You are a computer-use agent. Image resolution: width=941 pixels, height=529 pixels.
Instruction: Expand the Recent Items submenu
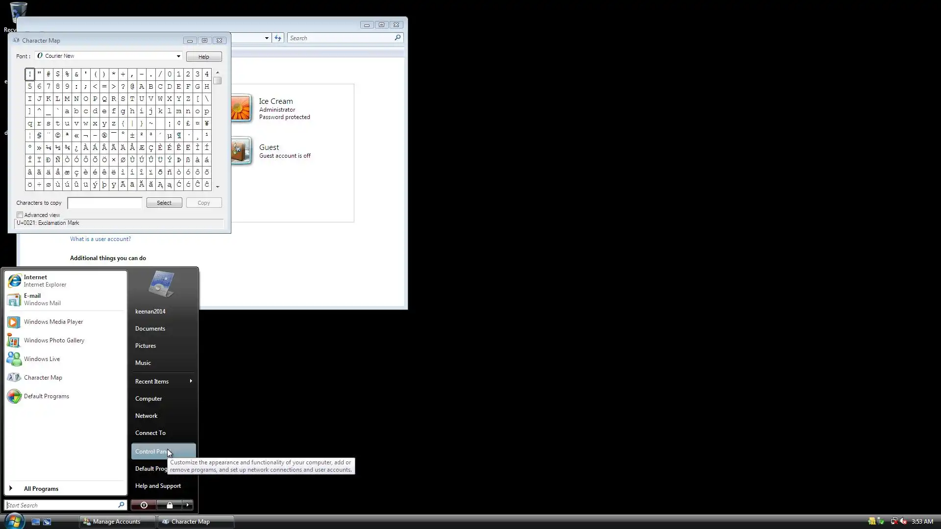coord(163,381)
